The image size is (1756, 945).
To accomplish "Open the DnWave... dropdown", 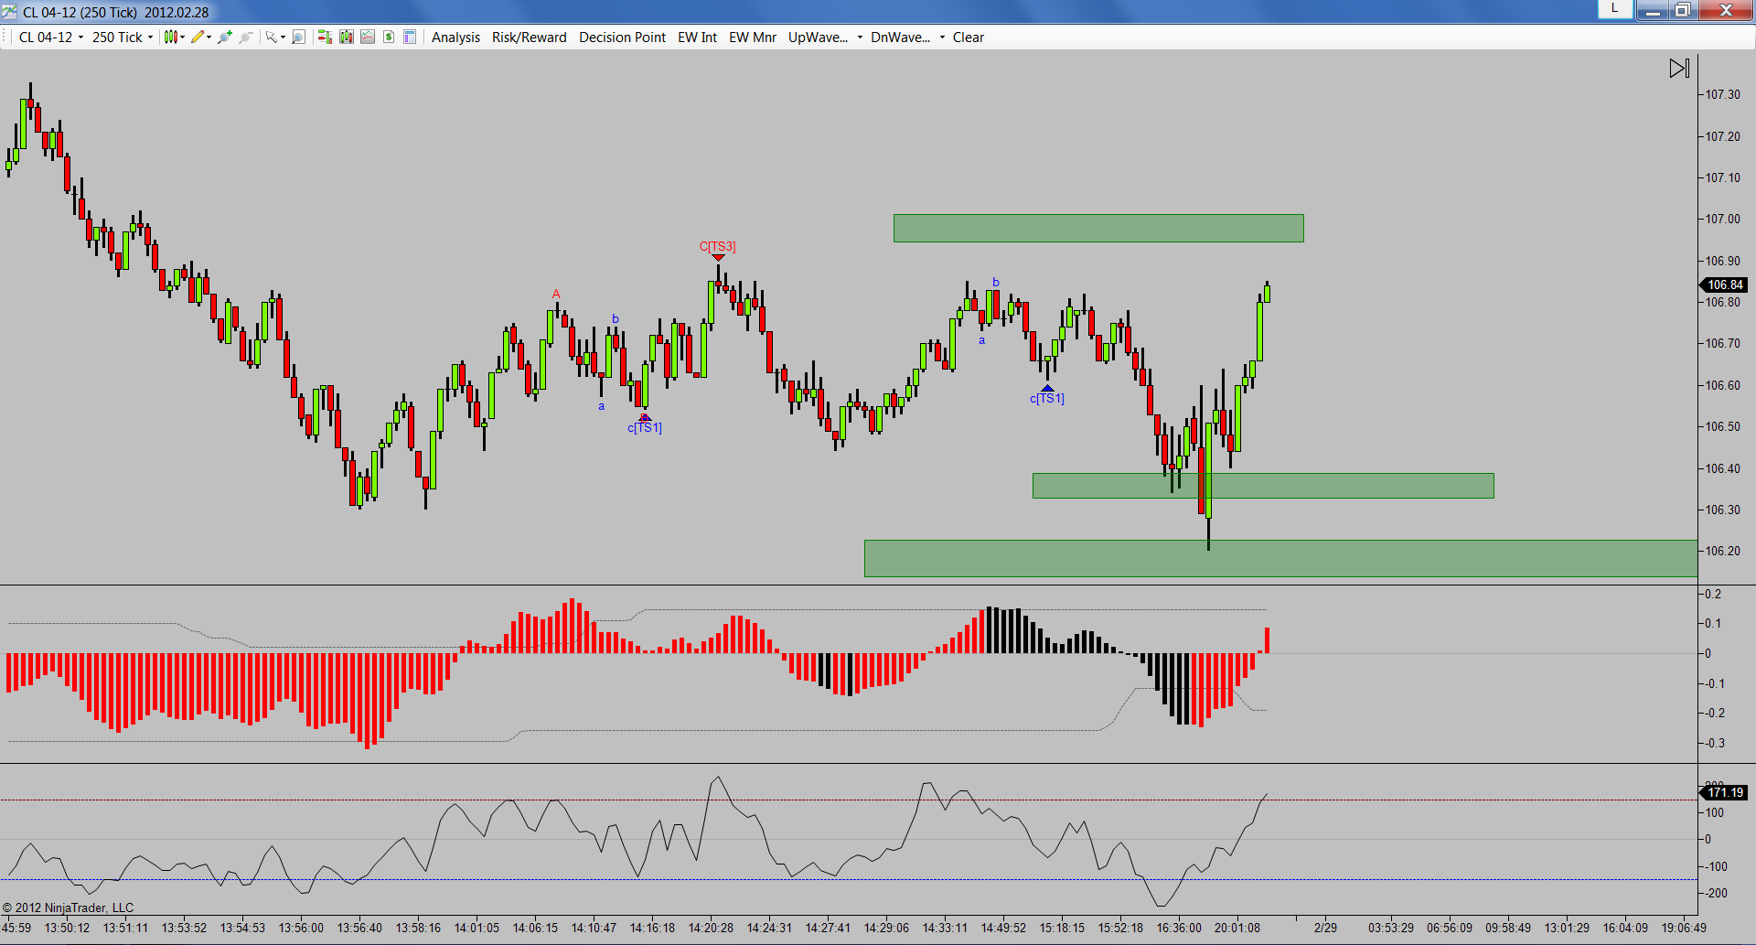I will pos(907,38).
